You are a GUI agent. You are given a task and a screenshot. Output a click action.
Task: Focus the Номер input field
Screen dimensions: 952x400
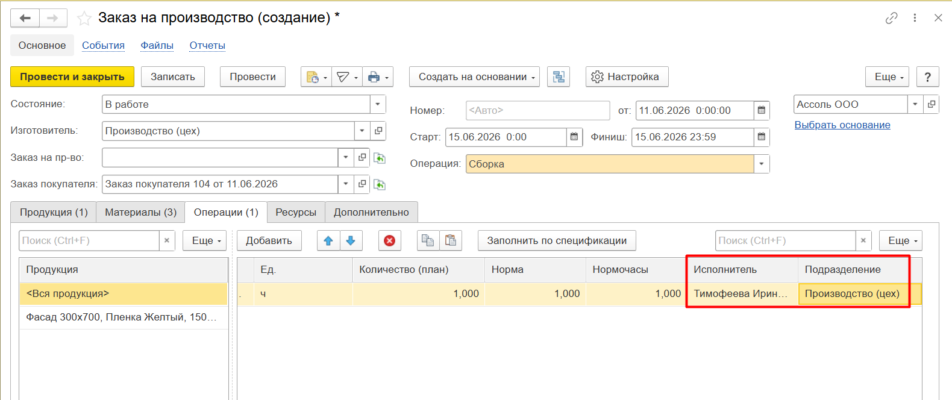coord(538,110)
